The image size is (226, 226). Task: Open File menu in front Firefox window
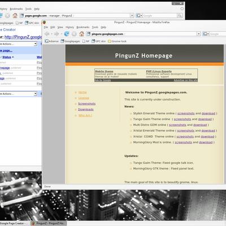(x=46, y=27)
